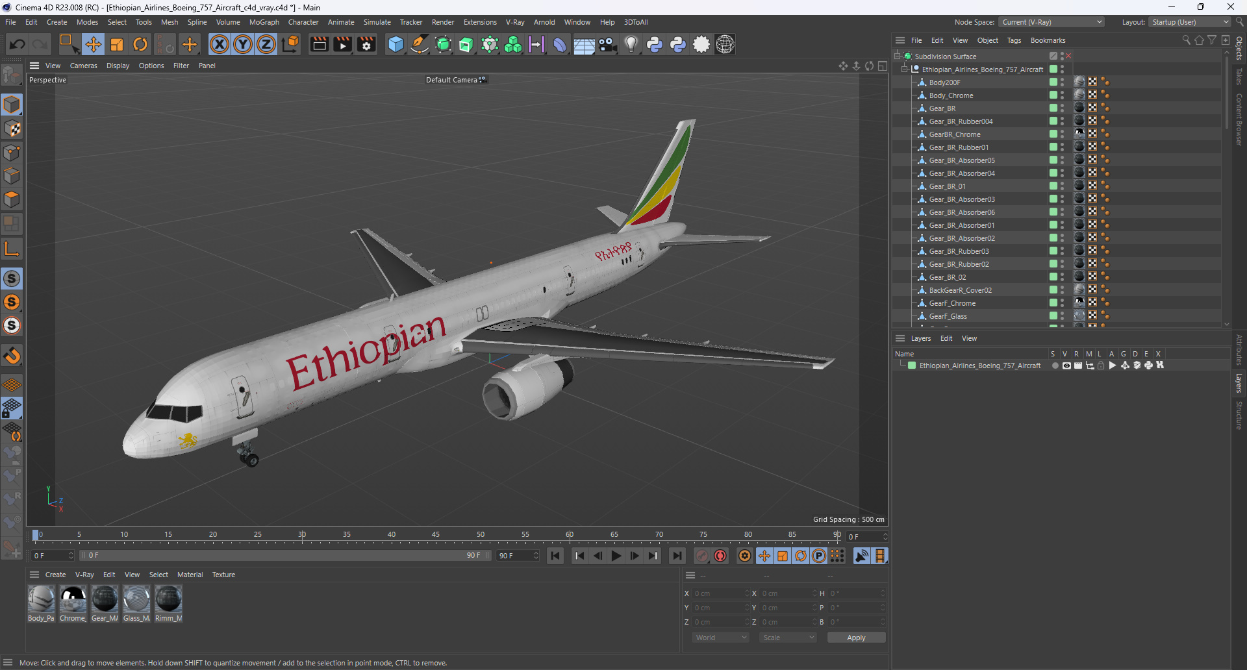1247x670 pixels.
Task: Select the Chrome material swatch
Action: pyautogui.click(x=73, y=604)
